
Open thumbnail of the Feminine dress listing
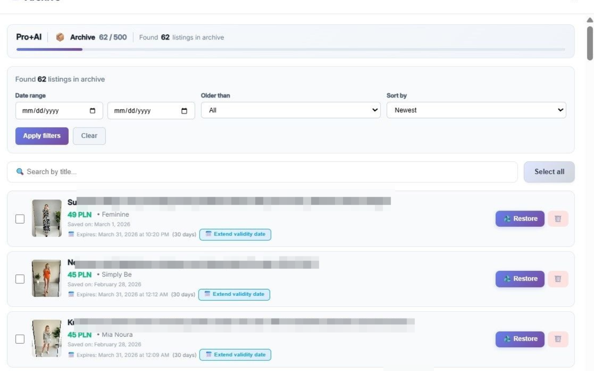(x=46, y=218)
